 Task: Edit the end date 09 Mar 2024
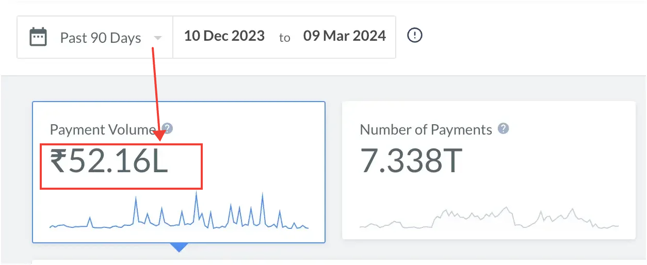tap(344, 36)
